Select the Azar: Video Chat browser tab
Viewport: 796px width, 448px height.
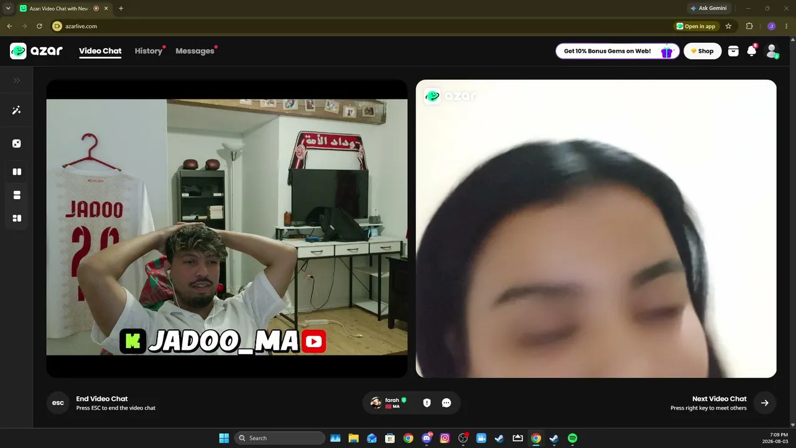click(x=64, y=9)
